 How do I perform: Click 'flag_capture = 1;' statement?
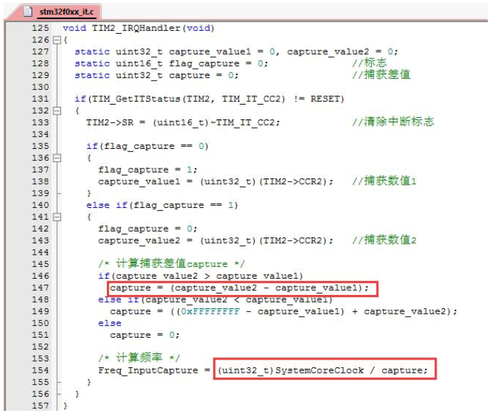tap(148, 170)
